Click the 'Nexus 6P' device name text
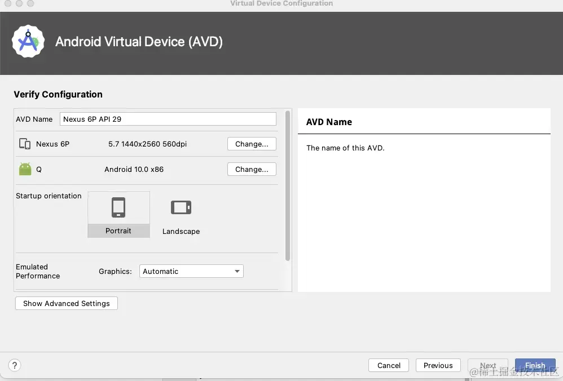This screenshot has width=563, height=381. click(53, 144)
